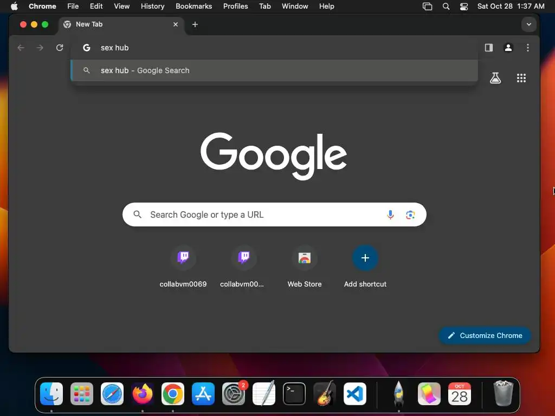The image size is (555, 416).
Task: Focus the Search Google or type a URL box
Action: 274,214
